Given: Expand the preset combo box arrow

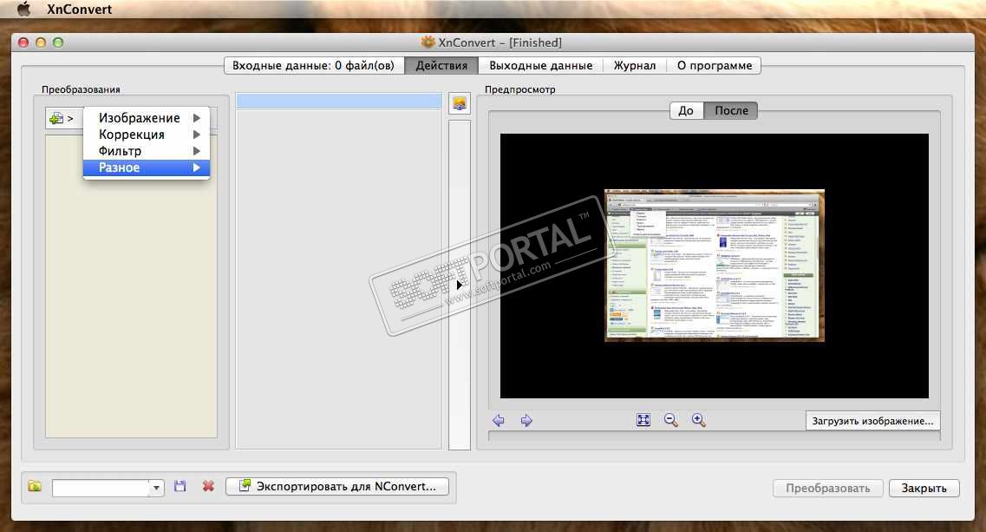Looking at the screenshot, I should click(157, 488).
